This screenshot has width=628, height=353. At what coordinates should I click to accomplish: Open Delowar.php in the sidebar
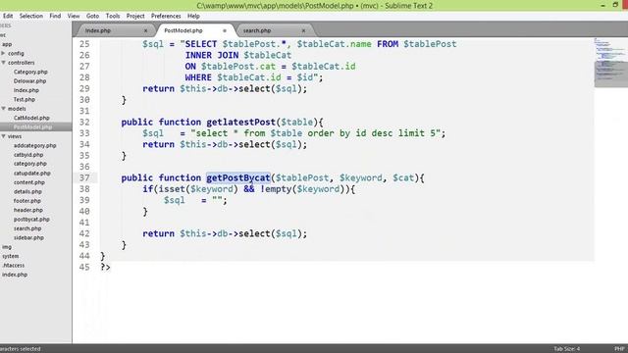tap(29, 80)
